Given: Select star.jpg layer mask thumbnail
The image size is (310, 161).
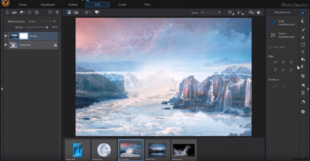Looking at the screenshot, I should click(x=24, y=36).
